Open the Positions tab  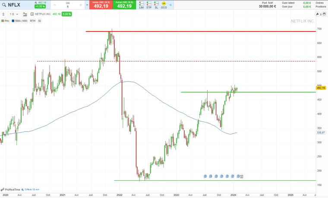tap(321, 6)
